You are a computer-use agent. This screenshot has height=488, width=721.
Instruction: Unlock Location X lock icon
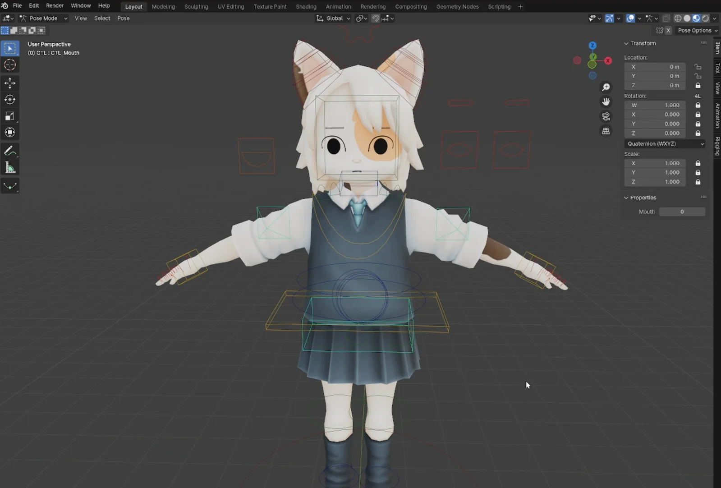(698, 67)
